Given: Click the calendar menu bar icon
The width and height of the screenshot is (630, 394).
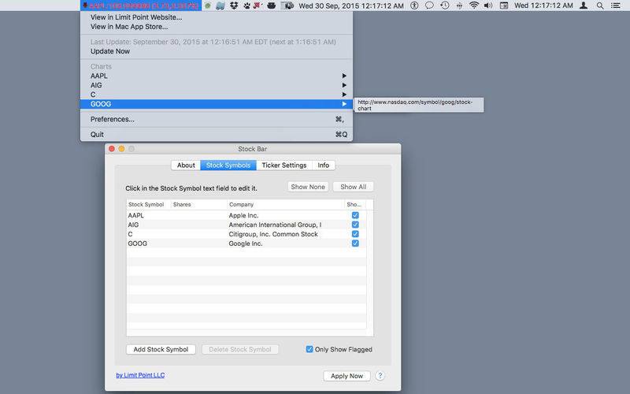Looking at the screenshot, I should (504, 6).
